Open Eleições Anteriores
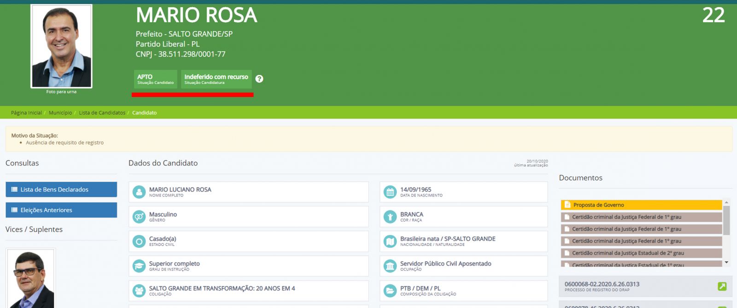737x308 pixels. coord(61,210)
